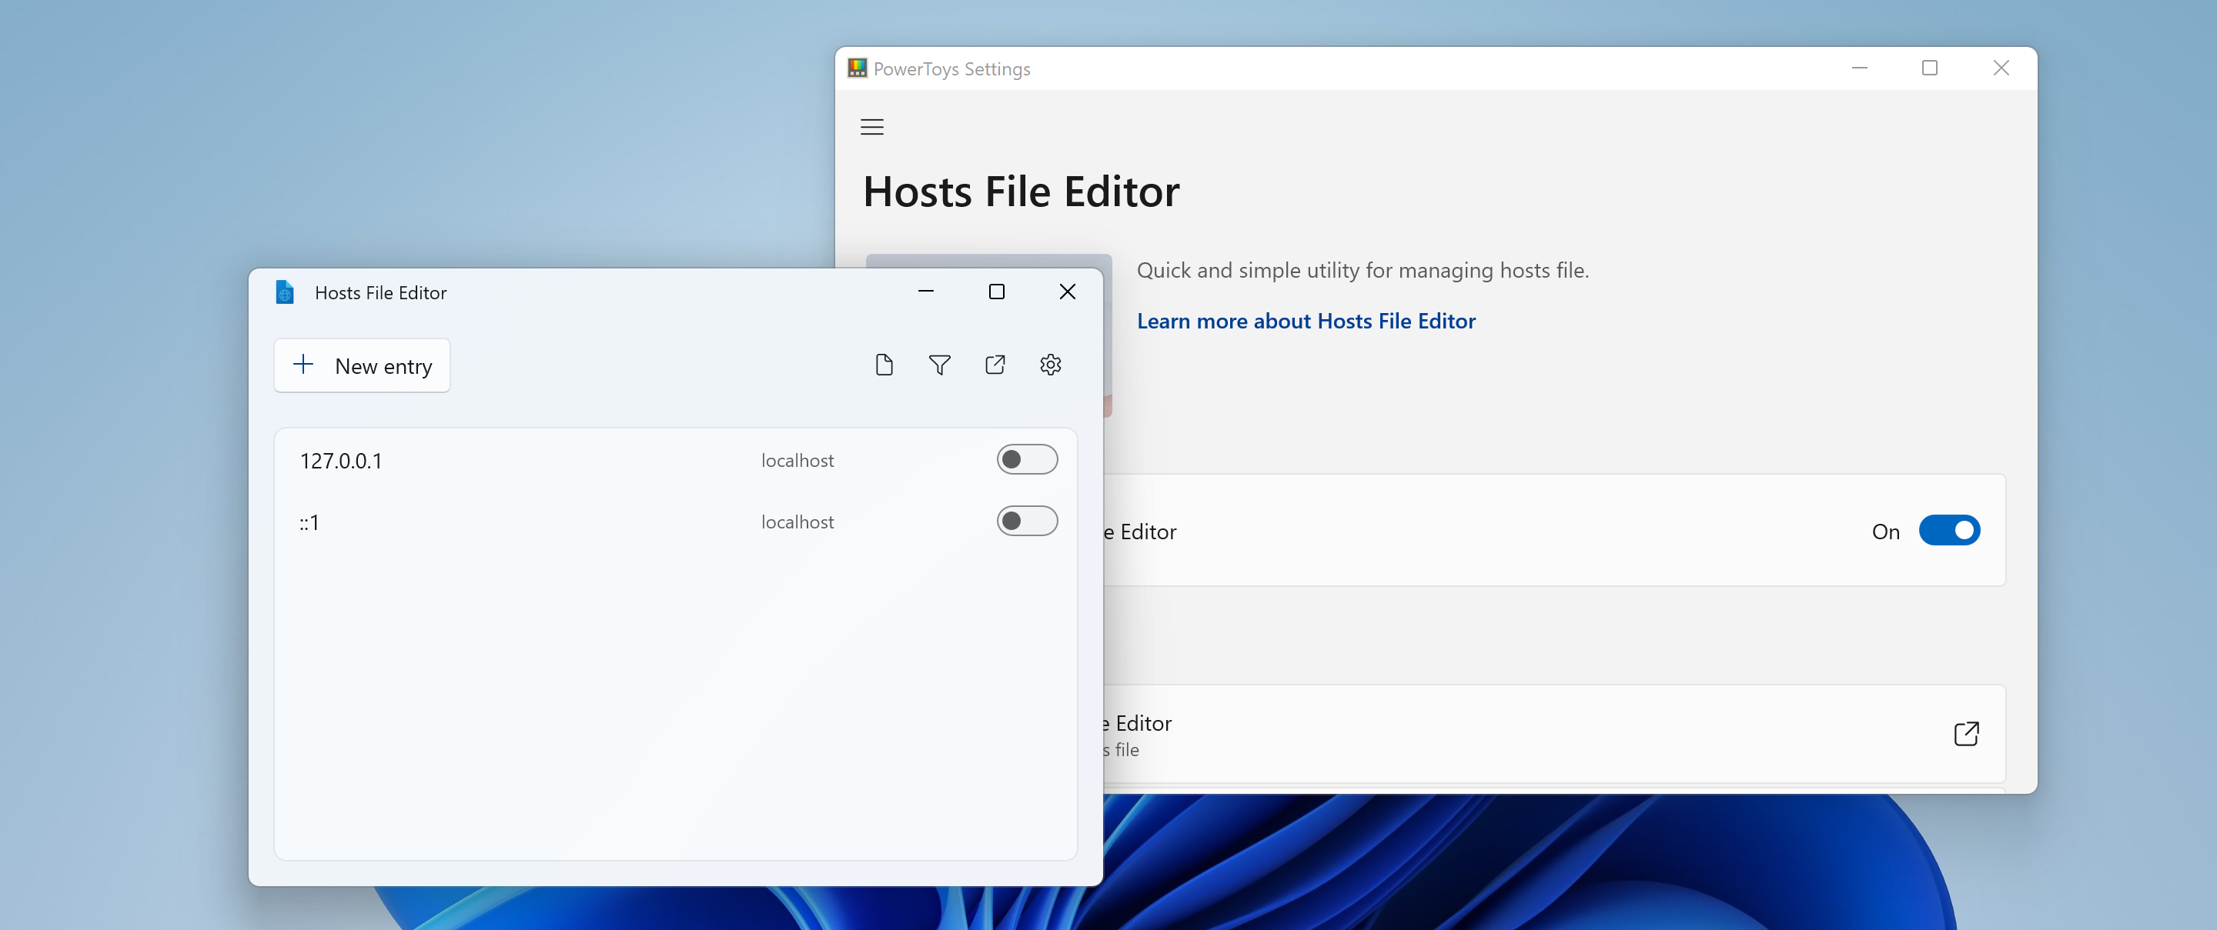Close the Hosts File Editor window
This screenshot has width=2217, height=930.
pos(1067,292)
